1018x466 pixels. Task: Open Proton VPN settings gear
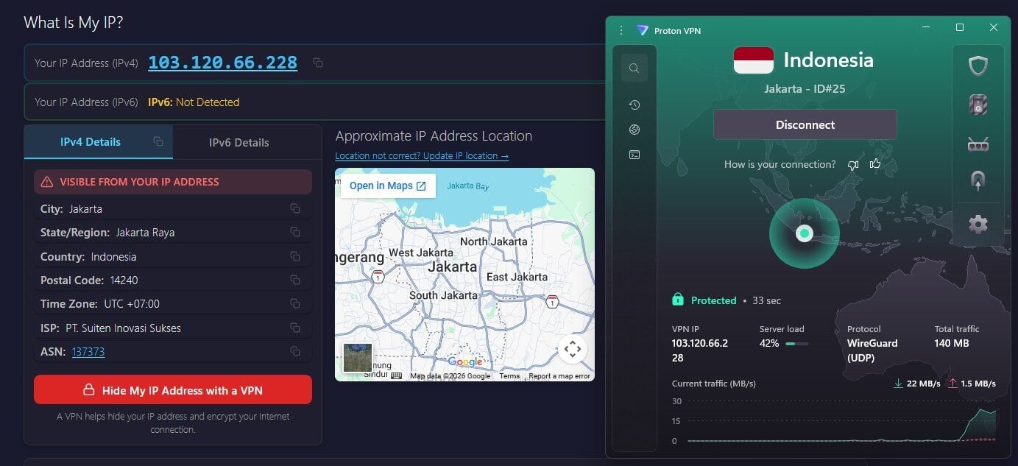pyautogui.click(x=978, y=224)
